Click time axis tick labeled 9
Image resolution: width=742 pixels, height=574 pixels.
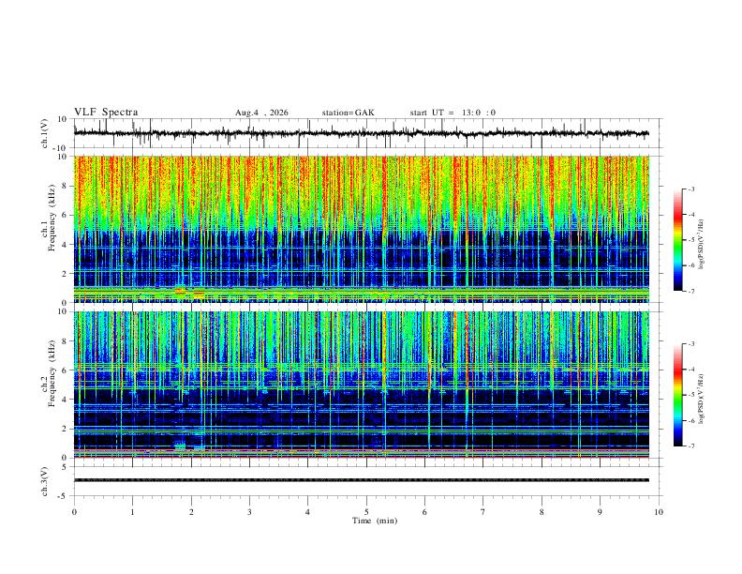point(600,512)
